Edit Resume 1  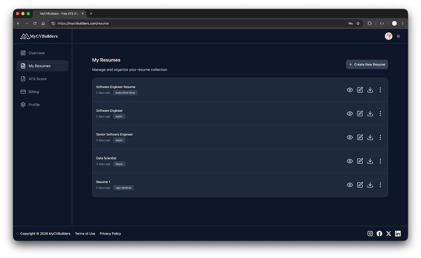click(x=360, y=185)
